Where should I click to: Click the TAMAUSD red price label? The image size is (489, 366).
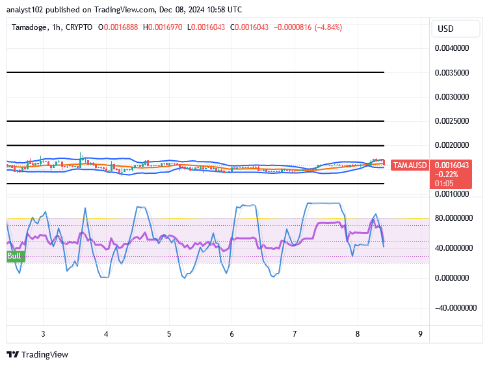(410, 165)
